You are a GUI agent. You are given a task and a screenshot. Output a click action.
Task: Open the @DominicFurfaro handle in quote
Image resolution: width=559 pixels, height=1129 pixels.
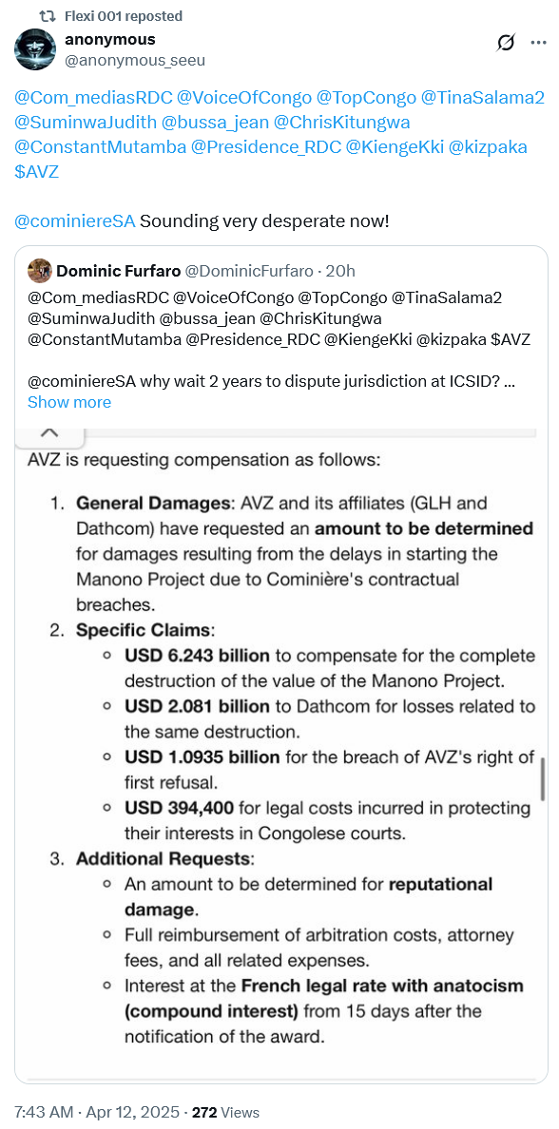[249, 272]
